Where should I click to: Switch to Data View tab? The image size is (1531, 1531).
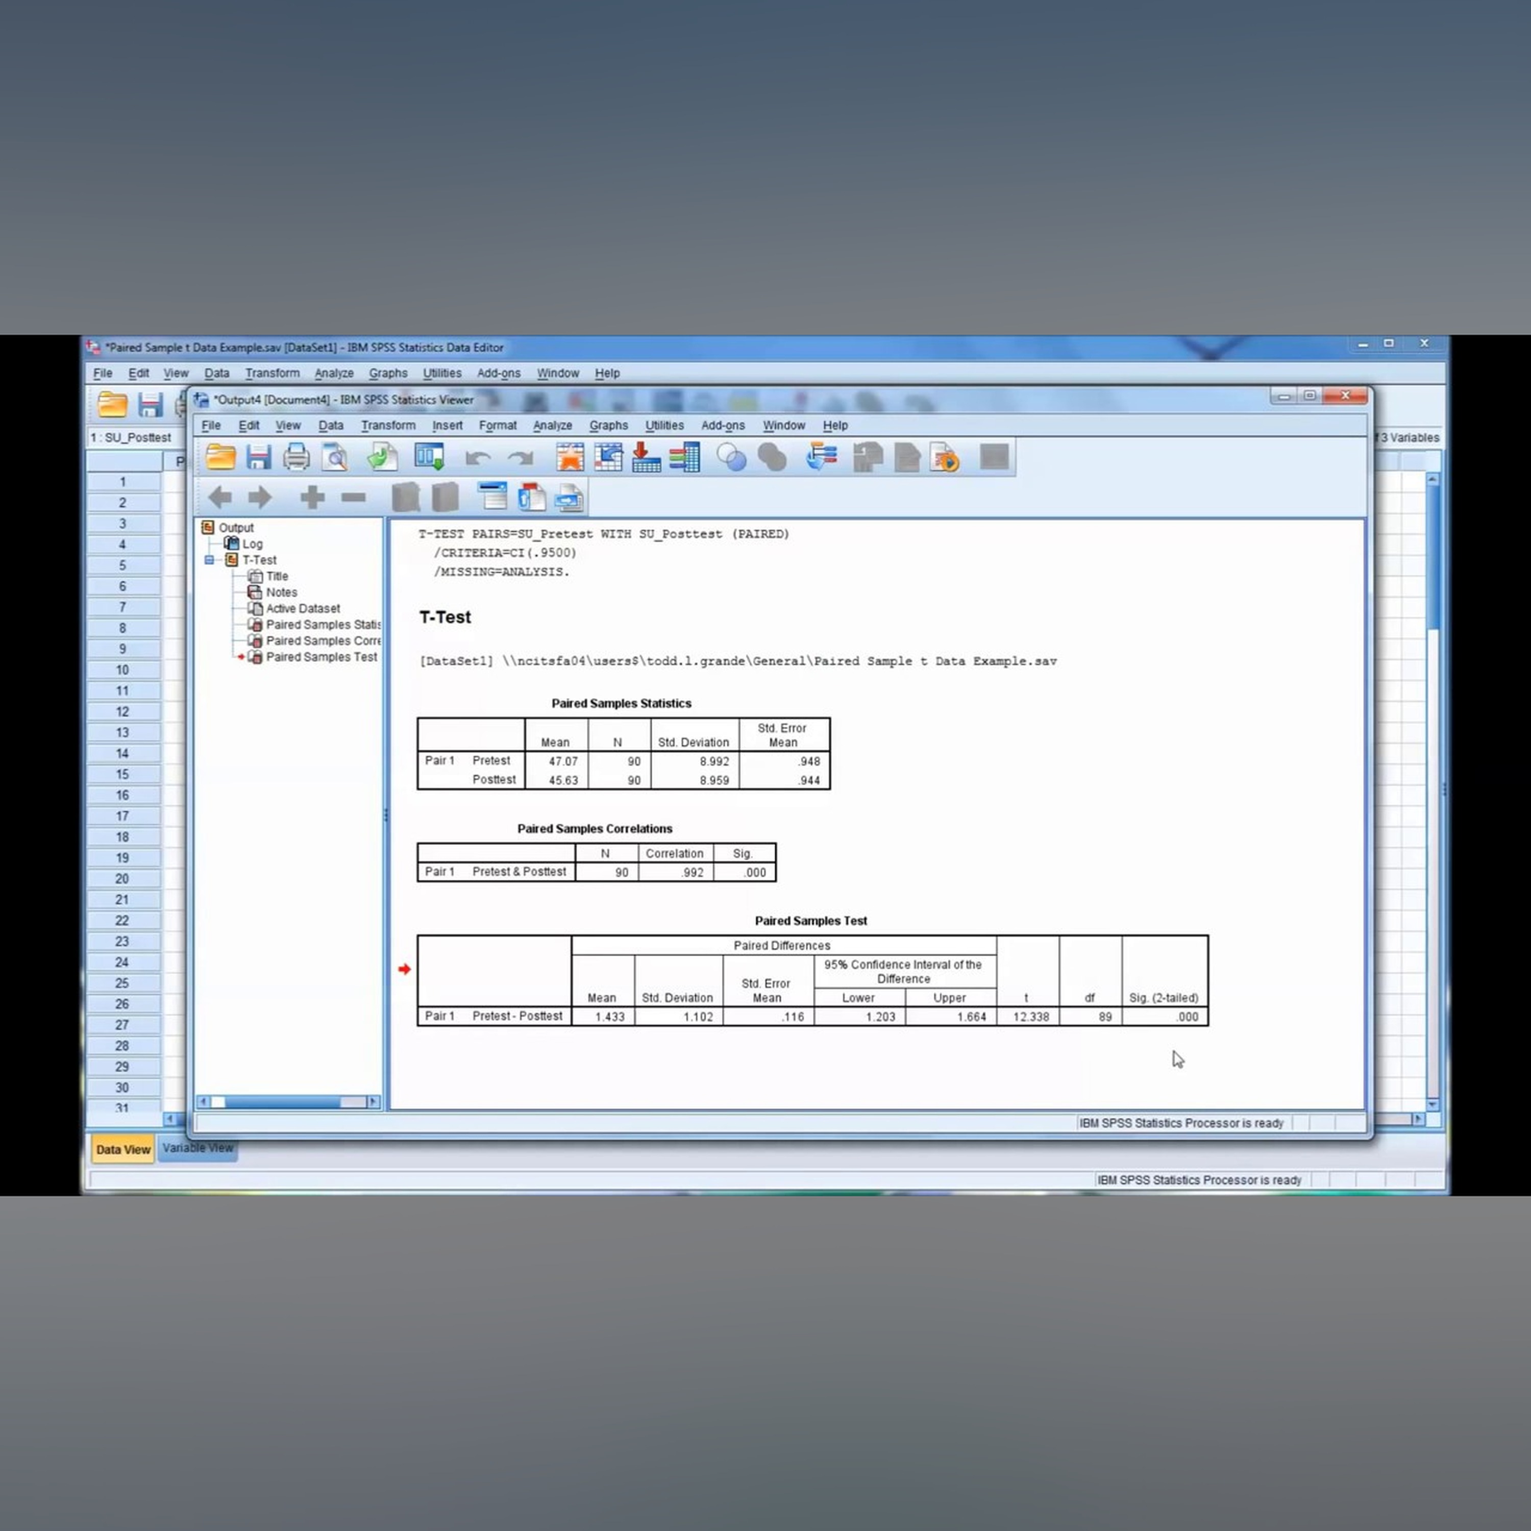pyautogui.click(x=123, y=1149)
